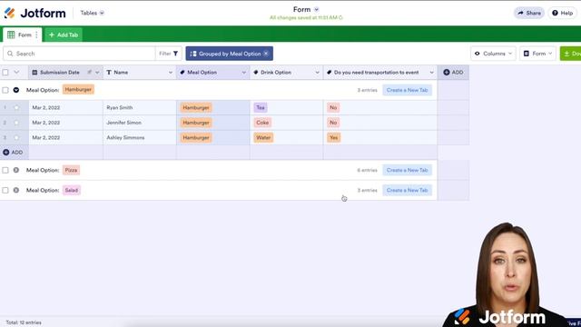Open transportation column menu arrow
This screenshot has width=581, height=327.
pos(432,73)
